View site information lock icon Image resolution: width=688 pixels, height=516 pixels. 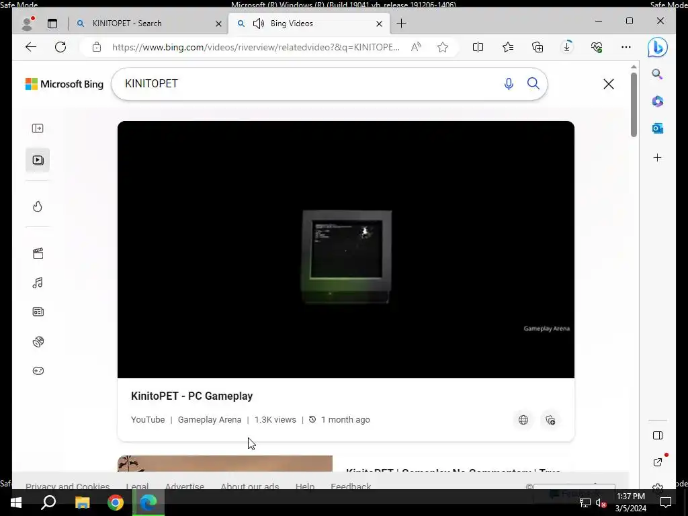97,47
